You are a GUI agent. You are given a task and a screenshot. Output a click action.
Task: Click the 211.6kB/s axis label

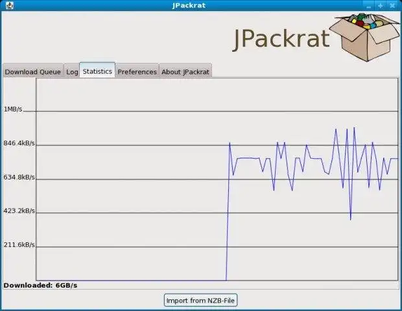tap(19, 245)
